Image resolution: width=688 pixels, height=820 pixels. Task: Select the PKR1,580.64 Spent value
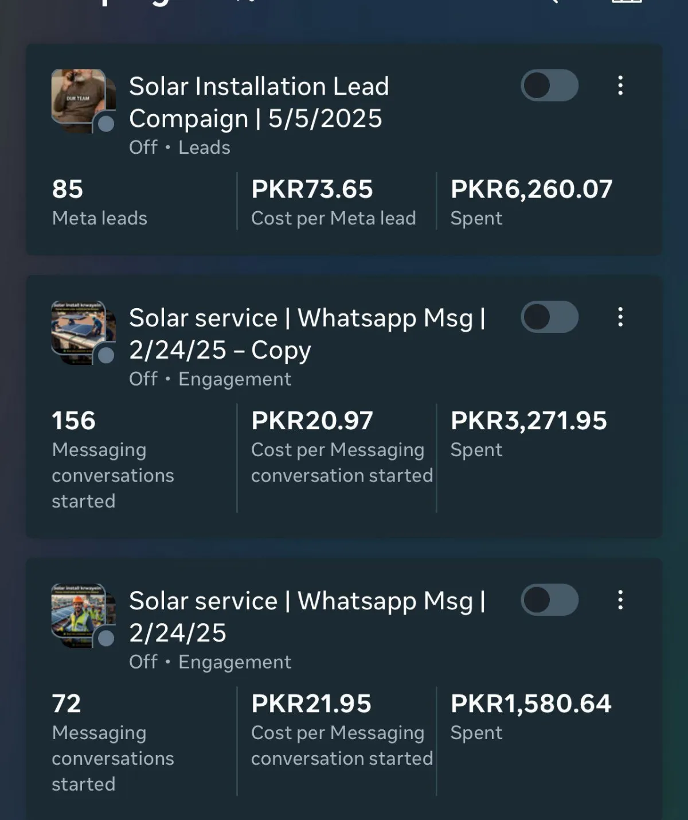[530, 717]
